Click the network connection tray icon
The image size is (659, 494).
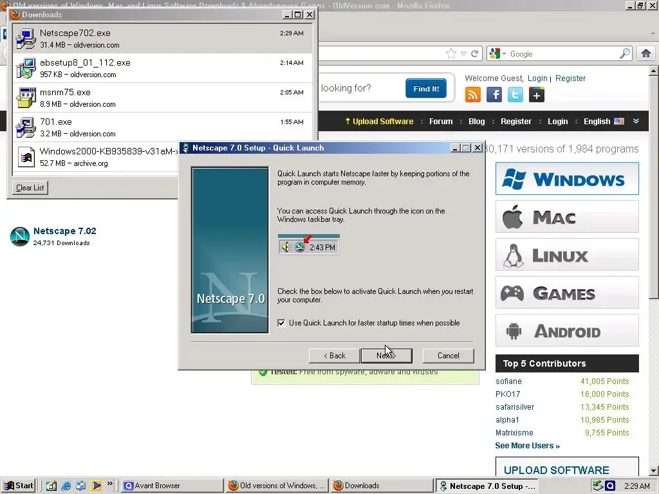click(x=598, y=486)
